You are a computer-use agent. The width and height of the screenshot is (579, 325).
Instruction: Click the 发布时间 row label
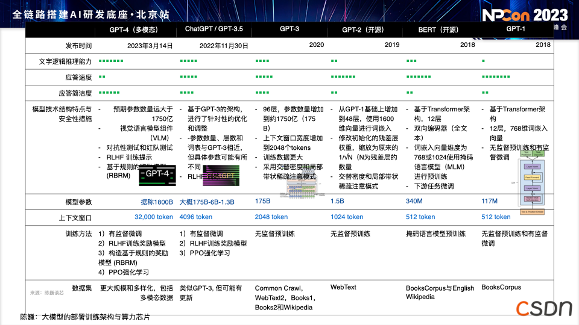coord(78,45)
